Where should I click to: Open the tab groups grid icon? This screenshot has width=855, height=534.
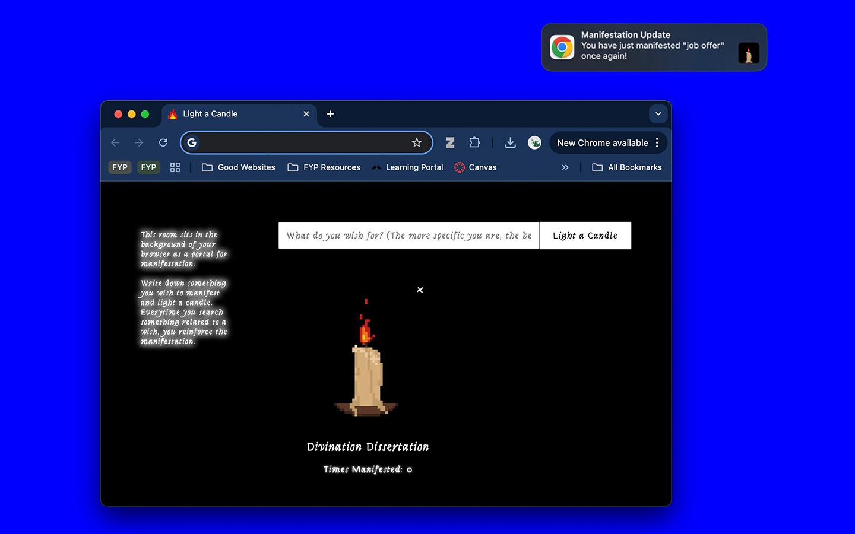pos(175,167)
